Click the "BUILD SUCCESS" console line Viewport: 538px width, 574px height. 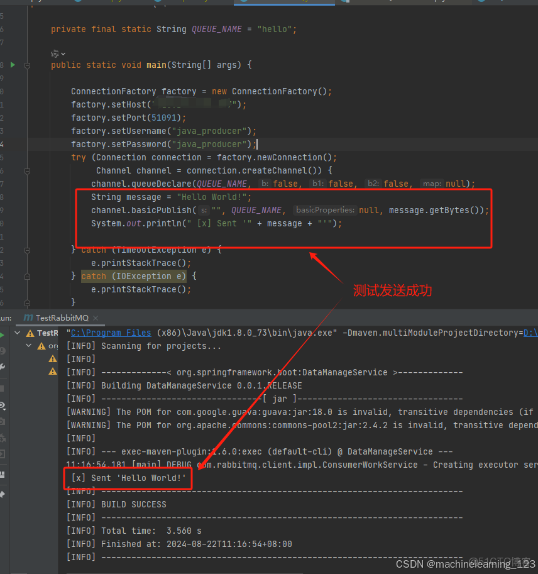pos(116,504)
